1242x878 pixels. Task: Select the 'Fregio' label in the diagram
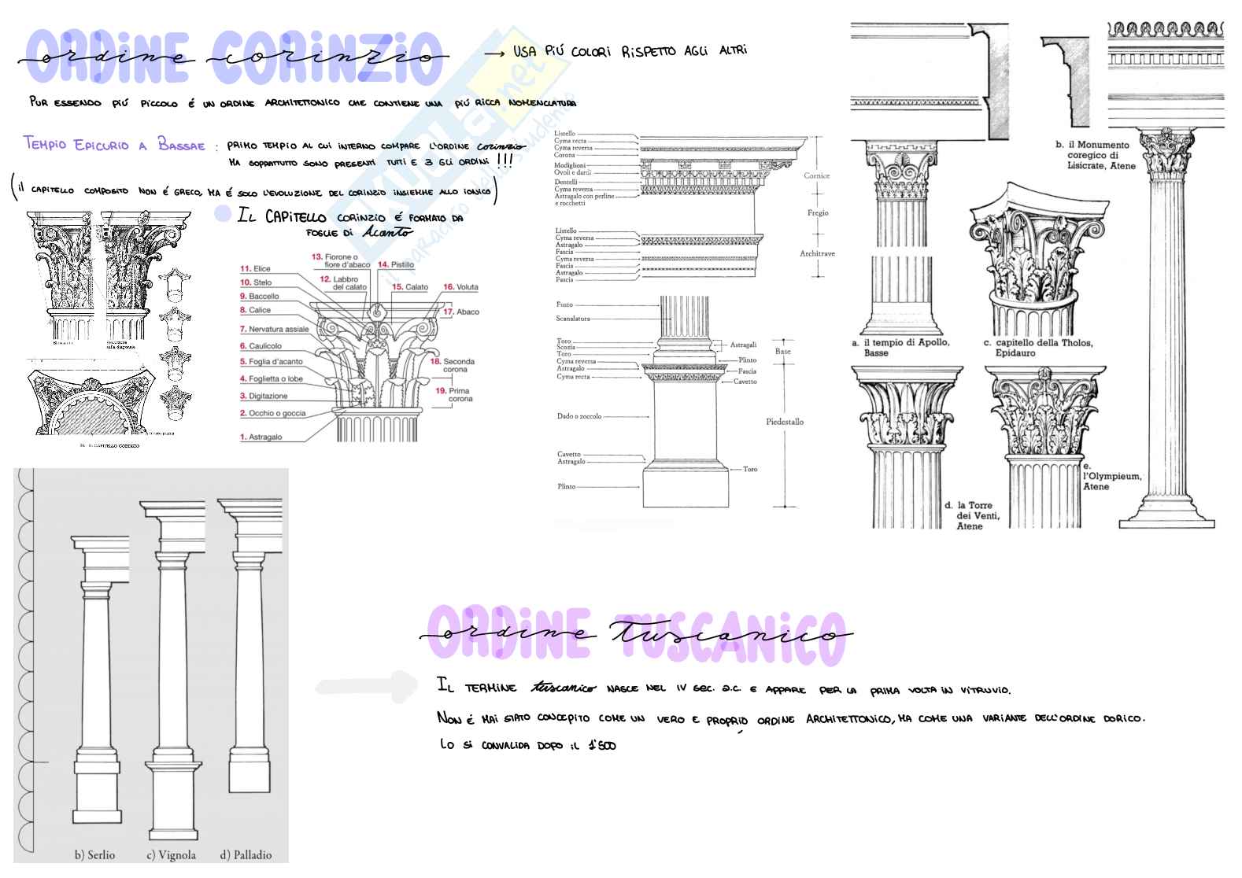coord(817,213)
